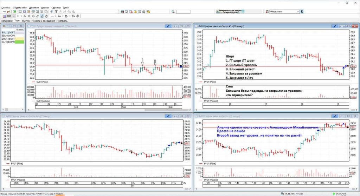Open the Система menu
Image resolution: width=360 pixels, height=196 pixels.
(x=6, y=8)
